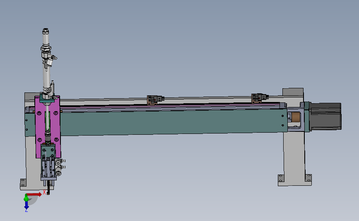This screenshot has height=221, width=359.
Task: Select the right limit sensor on the rail
Action: point(259,98)
